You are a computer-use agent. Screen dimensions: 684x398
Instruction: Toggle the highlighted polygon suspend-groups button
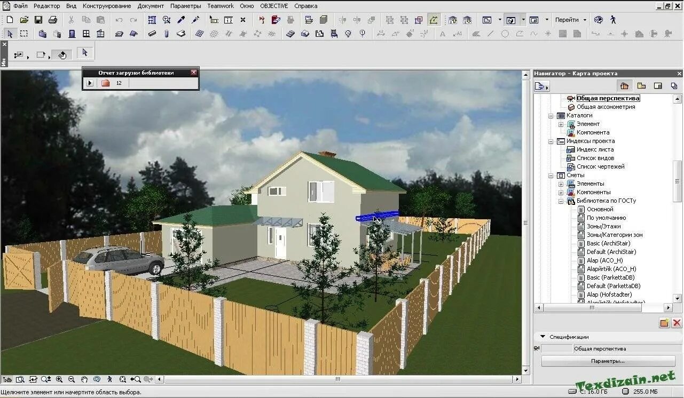coord(434,20)
